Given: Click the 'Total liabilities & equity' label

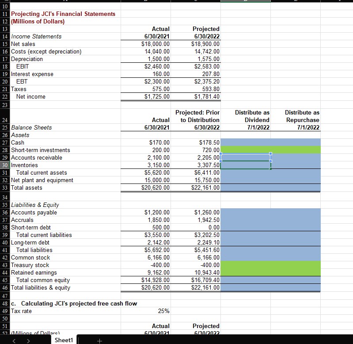Looking at the screenshot, I should 41,288.
